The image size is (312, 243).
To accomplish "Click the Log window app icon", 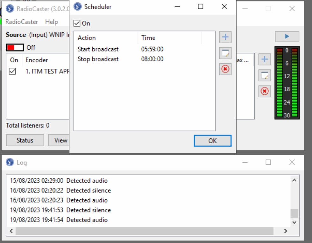I will pos(10,162).
